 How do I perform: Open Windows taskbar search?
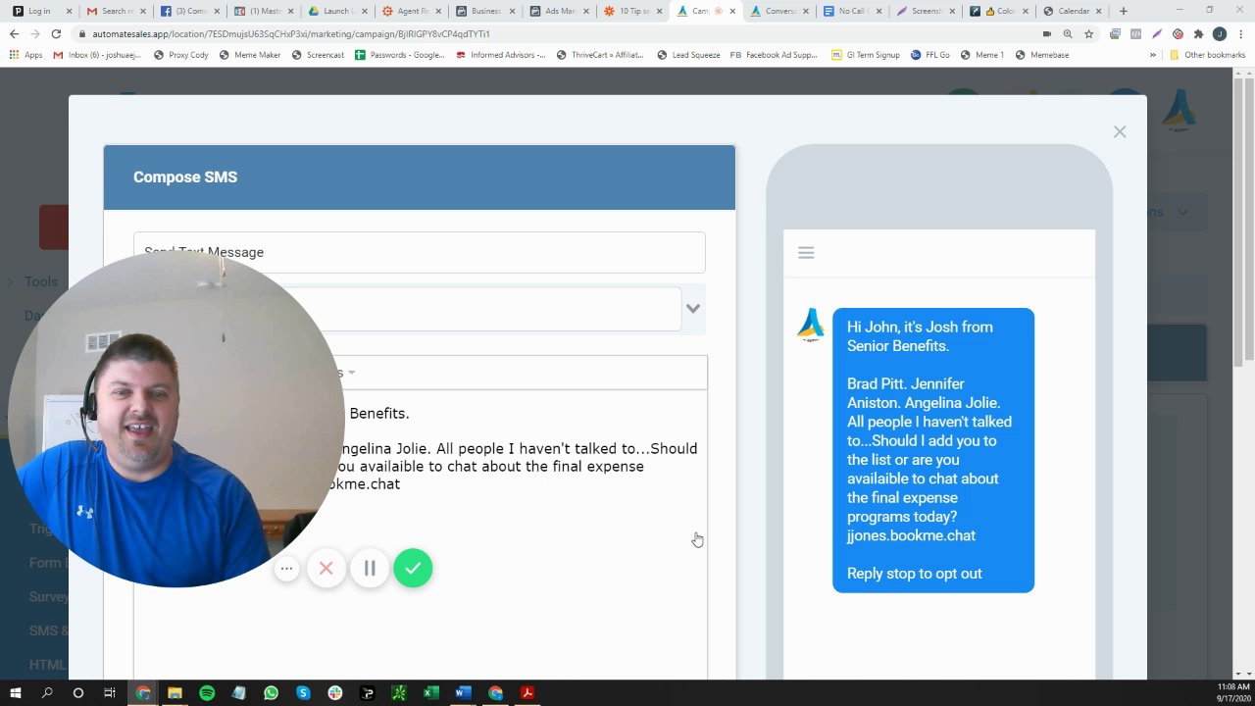(46, 693)
